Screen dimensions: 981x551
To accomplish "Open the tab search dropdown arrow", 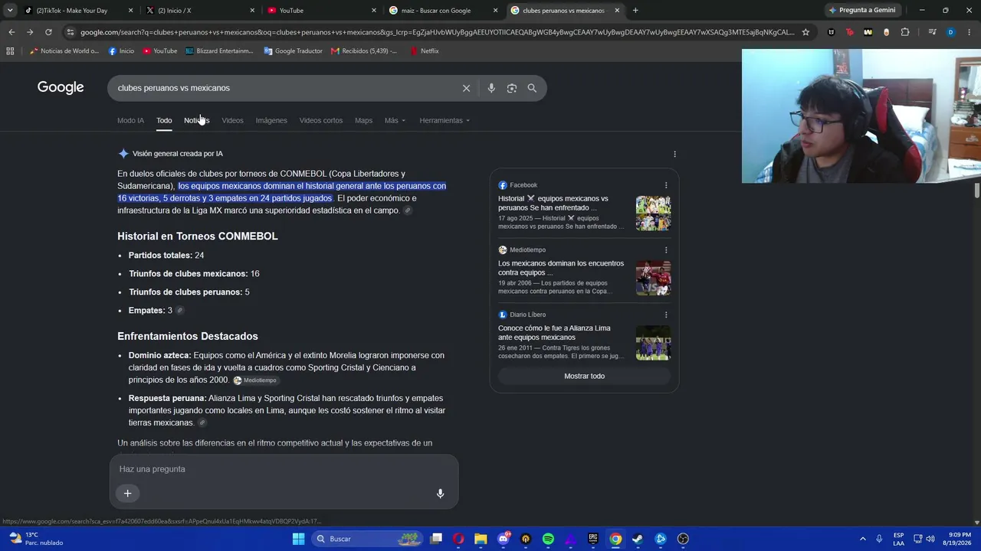I will pyautogui.click(x=10, y=11).
